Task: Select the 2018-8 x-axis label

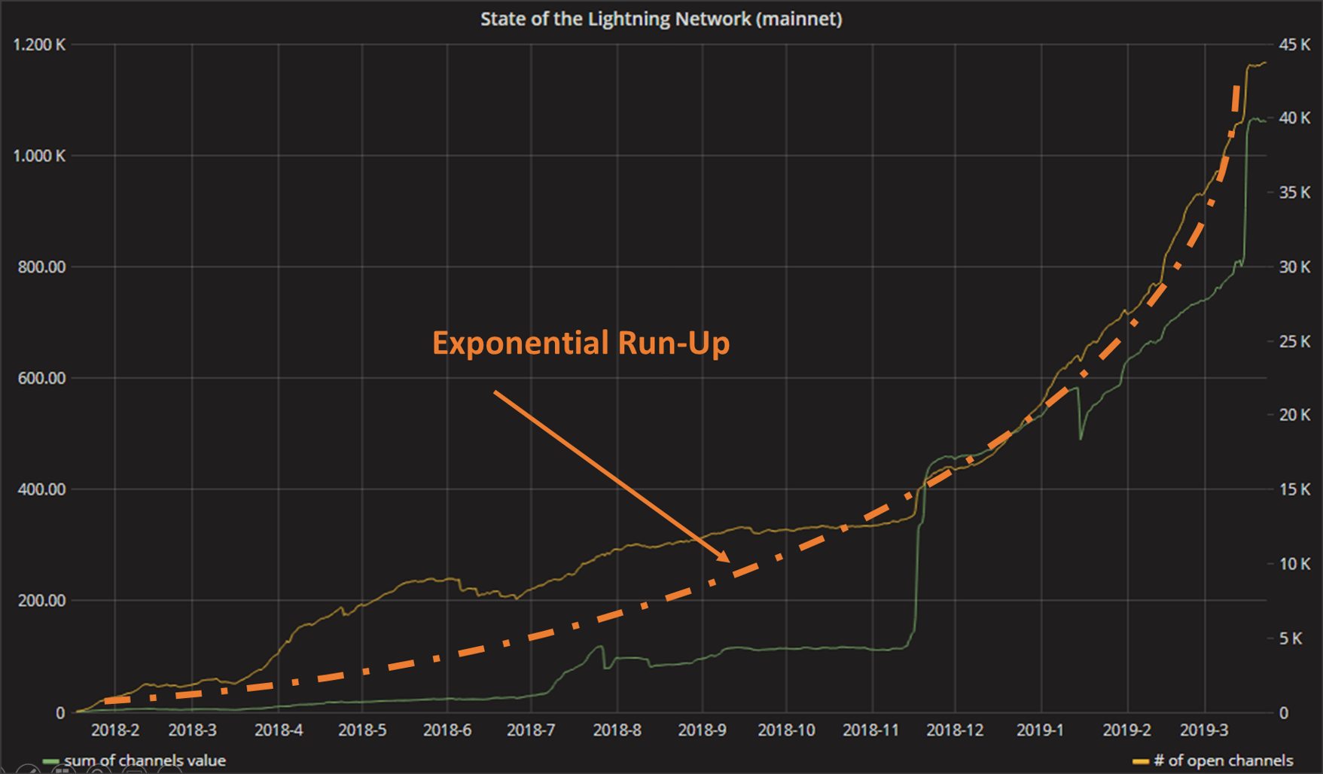Action: [617, 730]
